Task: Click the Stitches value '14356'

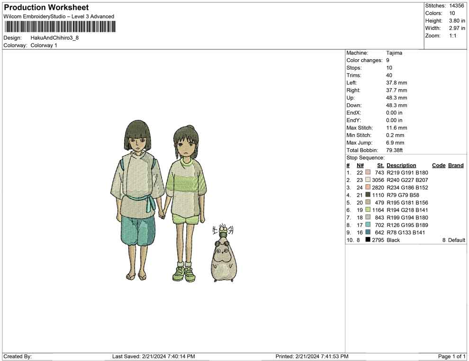Action: (457, 6)
